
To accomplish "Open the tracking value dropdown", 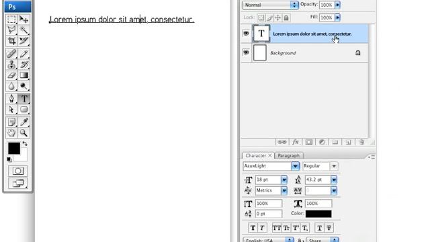I will click(x=334, y=190).
